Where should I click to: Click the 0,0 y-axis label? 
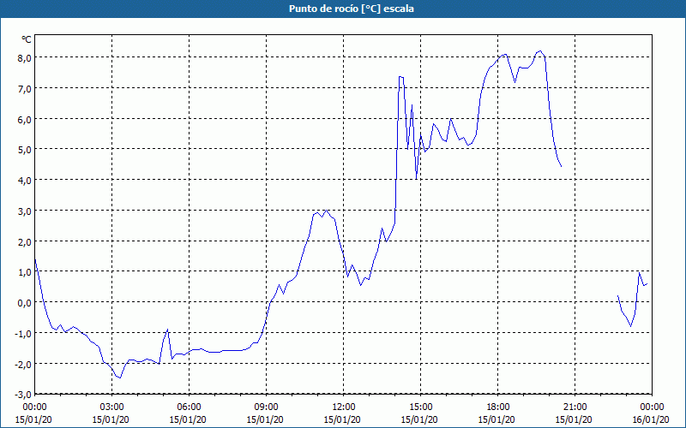click(x=24, y=302)
